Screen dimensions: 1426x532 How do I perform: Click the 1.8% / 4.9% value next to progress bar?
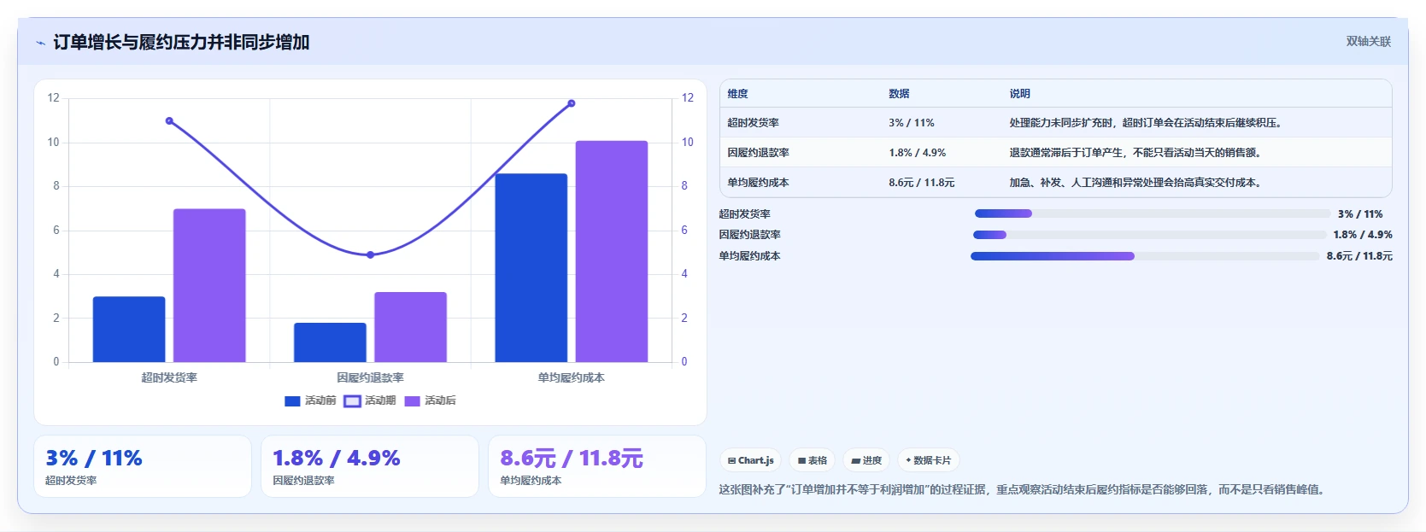coord(1363,235)
